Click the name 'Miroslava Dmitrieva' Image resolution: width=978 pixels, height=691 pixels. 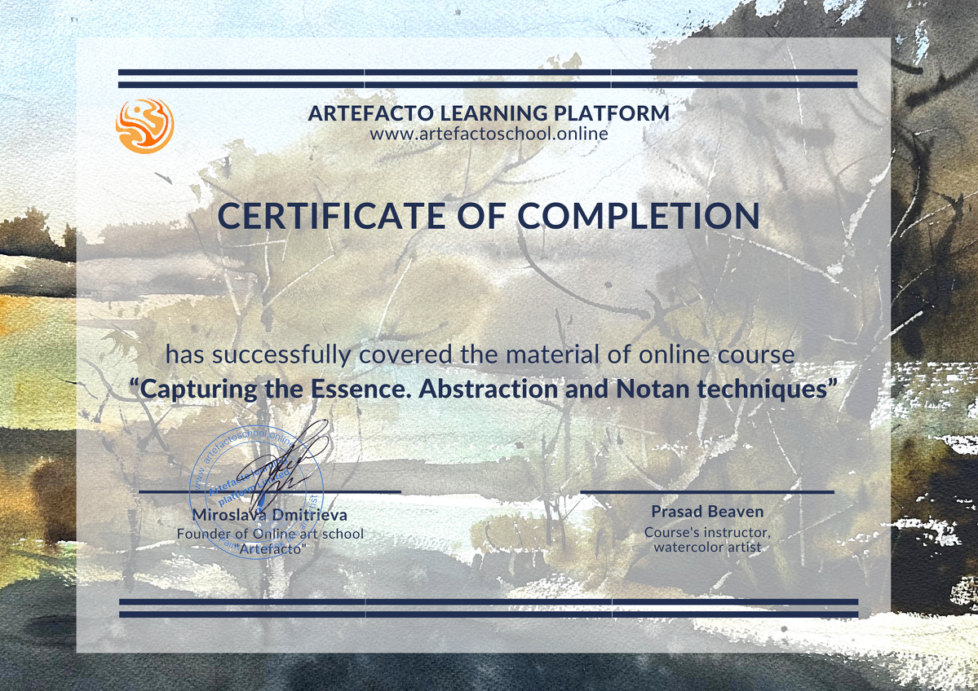(x=269, y=515)
